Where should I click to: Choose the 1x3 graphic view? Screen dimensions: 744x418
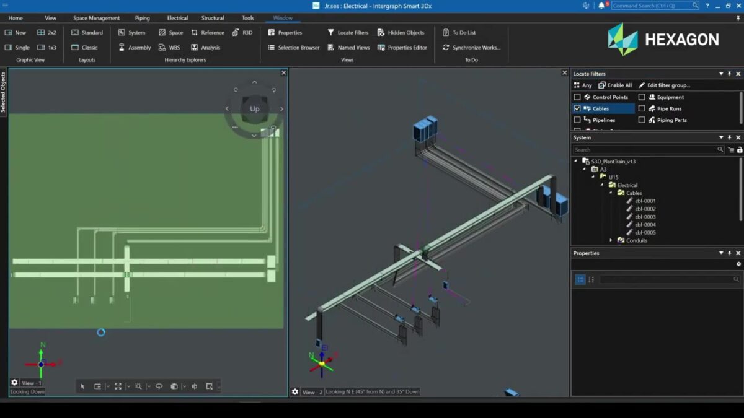(x=46, y=47)
